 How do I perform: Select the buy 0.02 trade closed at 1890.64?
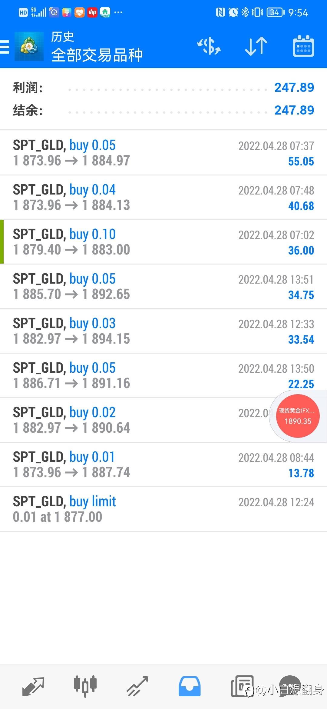point(163,420)
